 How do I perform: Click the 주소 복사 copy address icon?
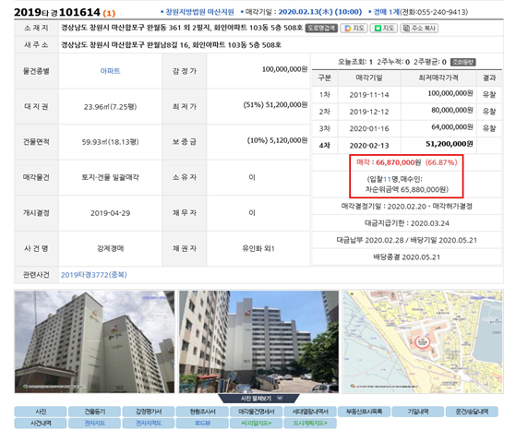(x=419, y=29)
